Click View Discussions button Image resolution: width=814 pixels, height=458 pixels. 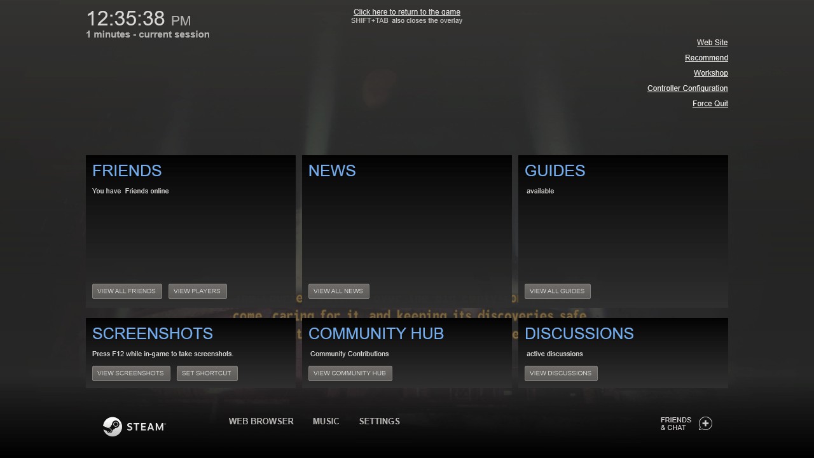coord(561,373)
